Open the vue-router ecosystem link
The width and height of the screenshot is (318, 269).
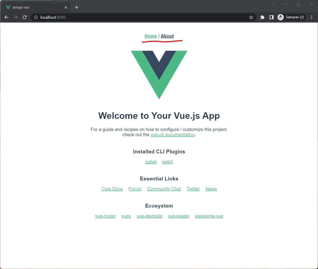(x=105, y=216)
